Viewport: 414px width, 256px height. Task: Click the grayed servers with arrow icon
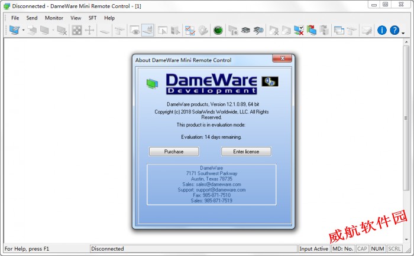coord(175,30)
